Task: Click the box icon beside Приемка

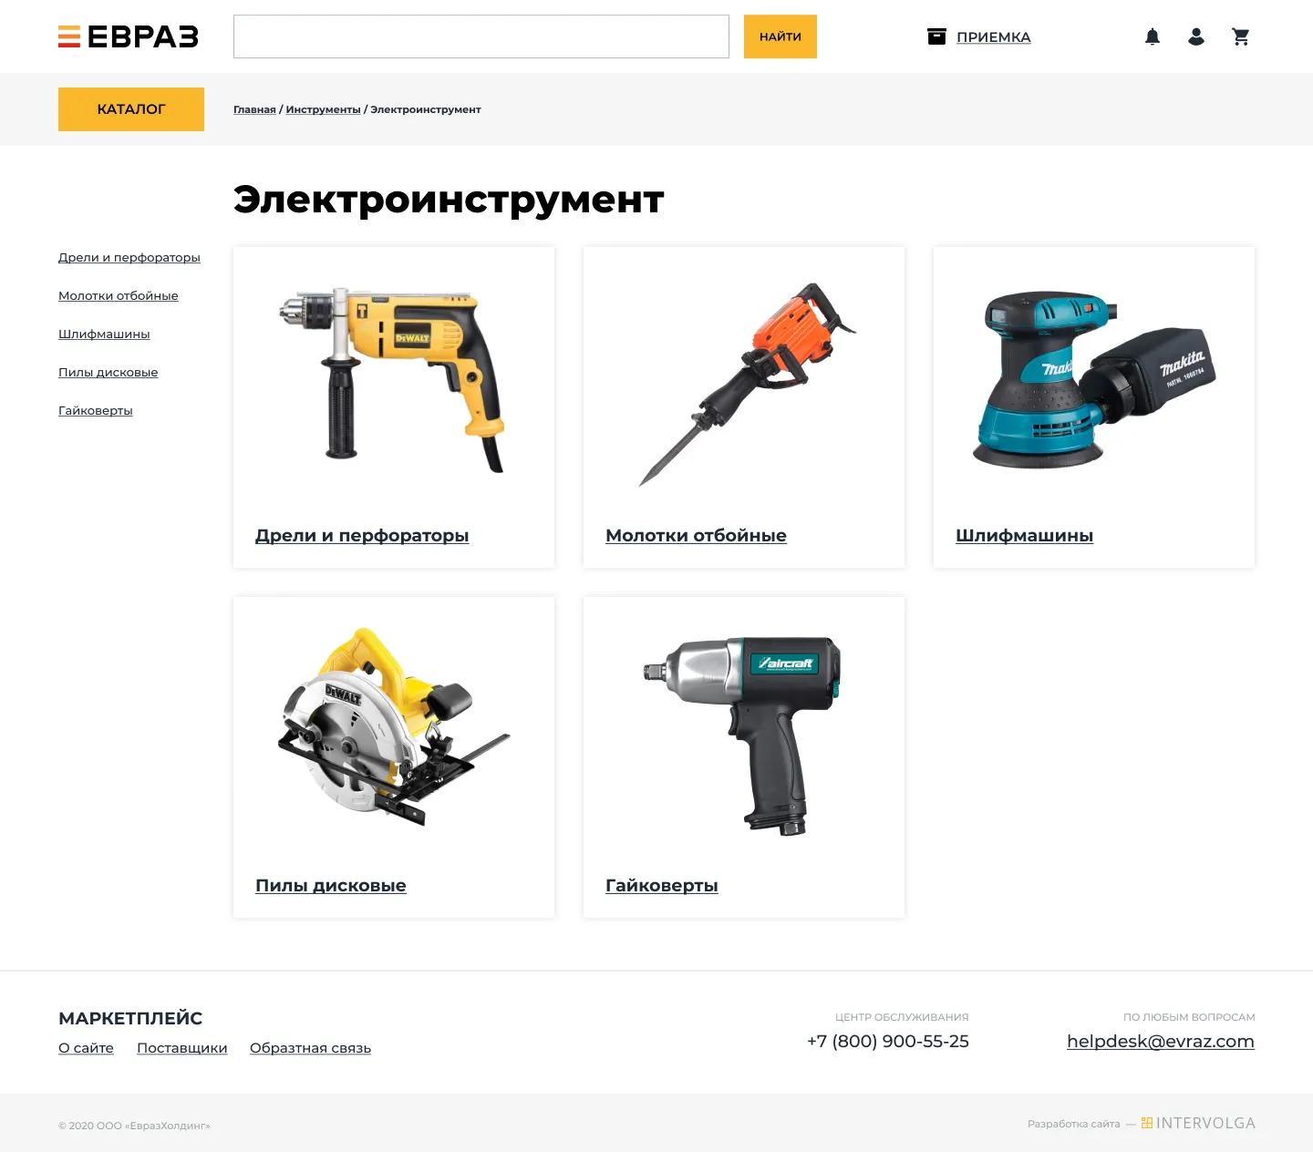Action: coord(936,36)
